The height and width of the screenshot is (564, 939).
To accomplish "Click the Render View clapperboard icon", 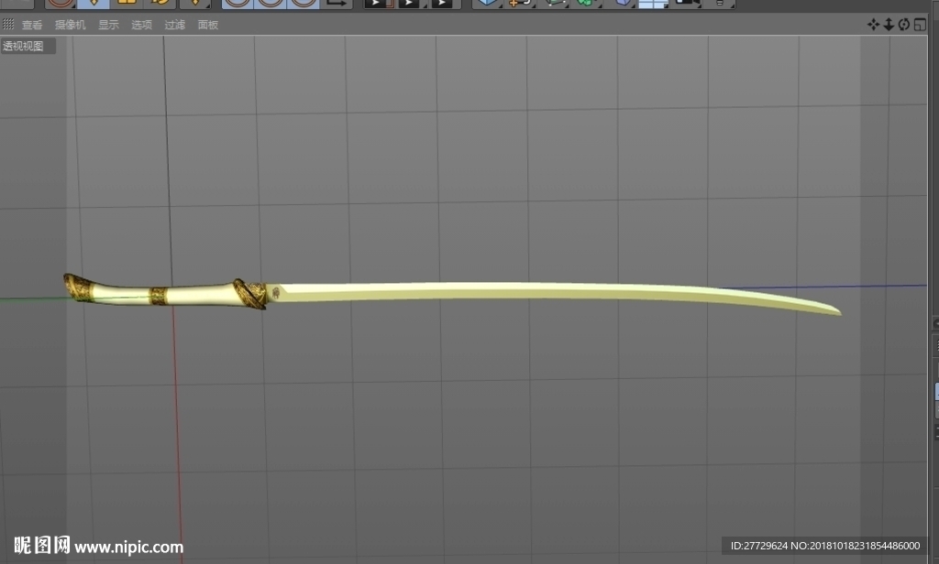I will tap(379, 4).
